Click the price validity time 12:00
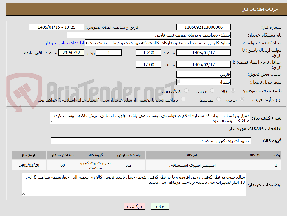This screenshot has height=216, width=287. [x=148, y=64]
